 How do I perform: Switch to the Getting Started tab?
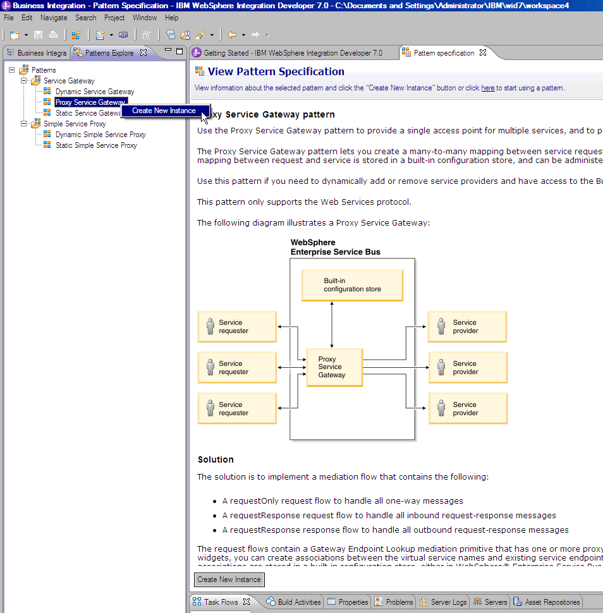(x=293, y=53)
